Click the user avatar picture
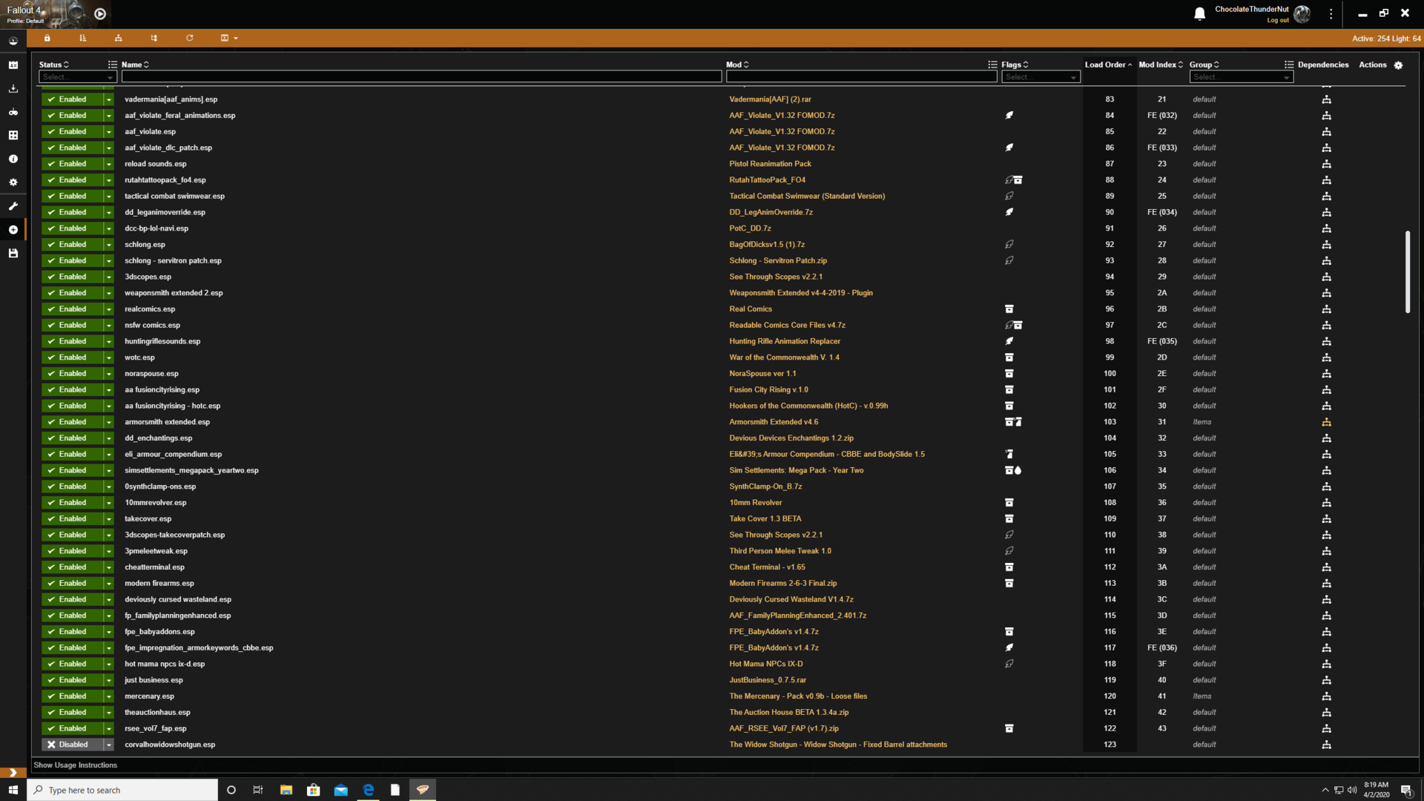Image resolution: width=1424 pixels, height=801 pixels. [x=1302, y=13]
